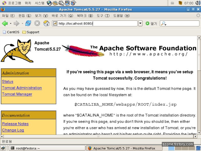Open the Tomcat Manager link

tap(17, 94)
